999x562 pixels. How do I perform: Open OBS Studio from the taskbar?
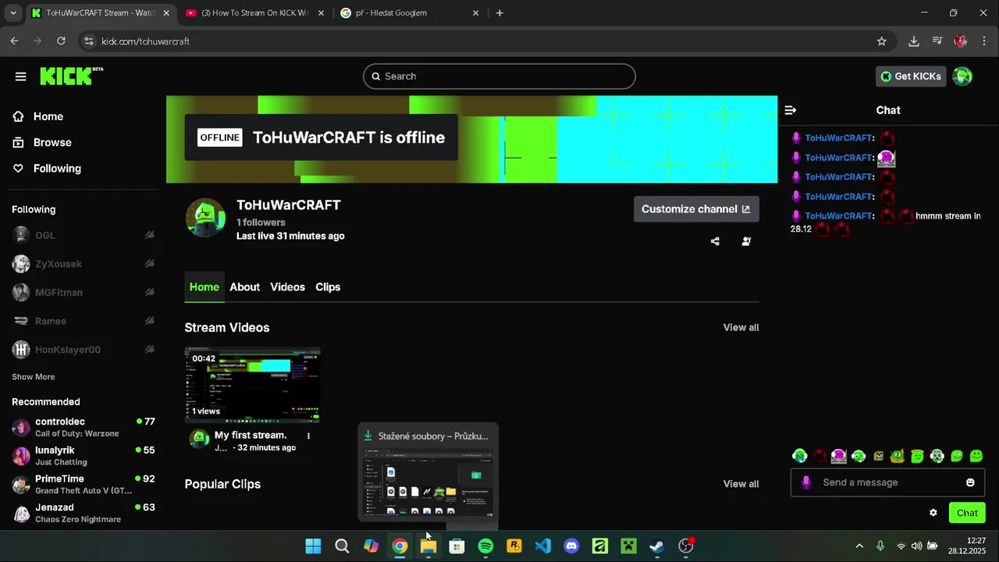point(686,546)
